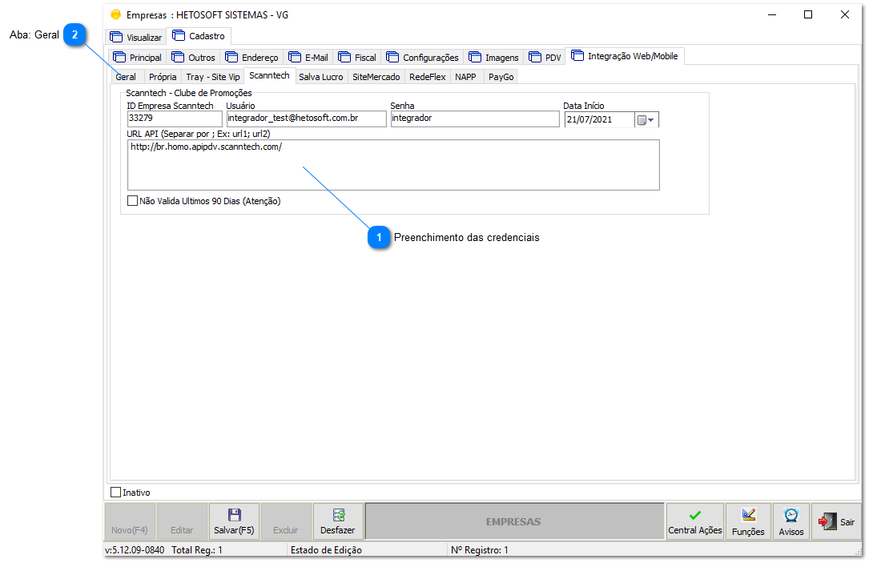Select the Salva Lucro sub-tab

320,77
